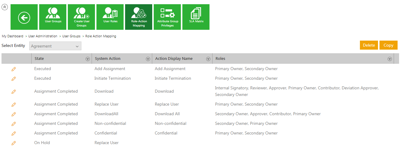Click the pencil icon for the On Hold row
This screenshot has height=148, width=400.
14,143
